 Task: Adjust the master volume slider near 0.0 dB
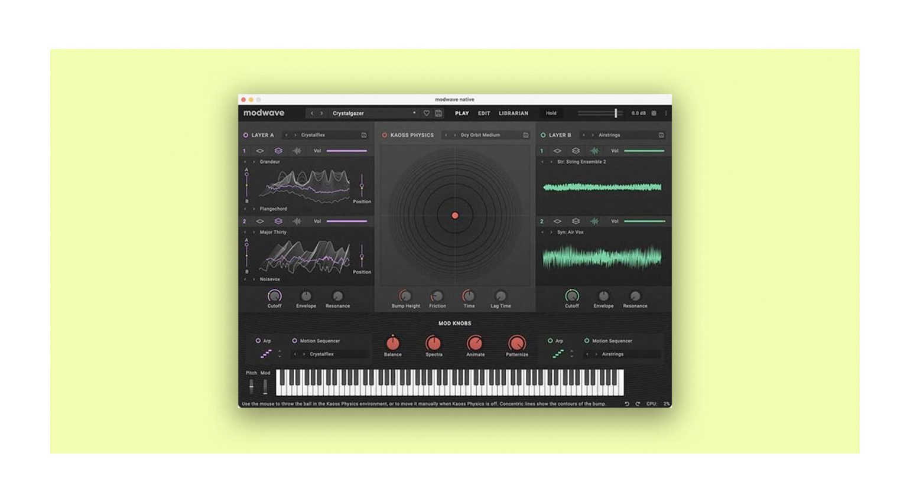(600, 113)
